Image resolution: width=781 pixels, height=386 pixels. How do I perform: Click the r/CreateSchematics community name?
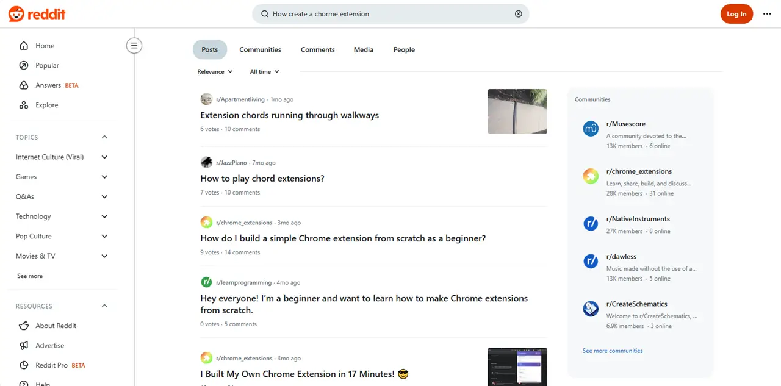point(637,304)
